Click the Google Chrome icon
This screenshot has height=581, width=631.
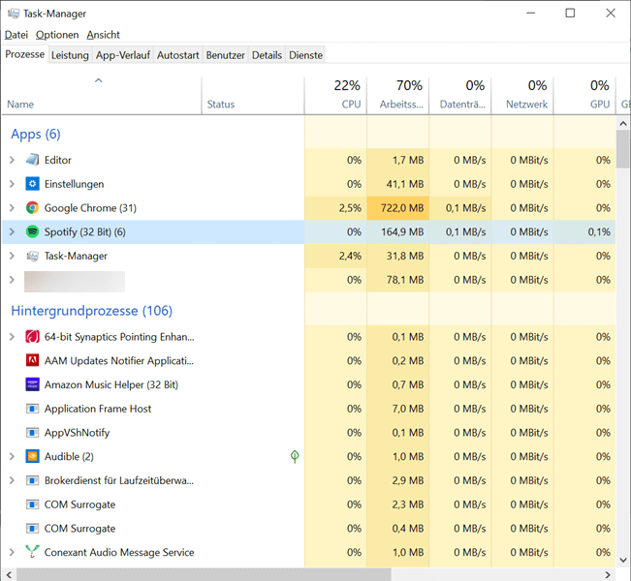[x=32, y=208]
